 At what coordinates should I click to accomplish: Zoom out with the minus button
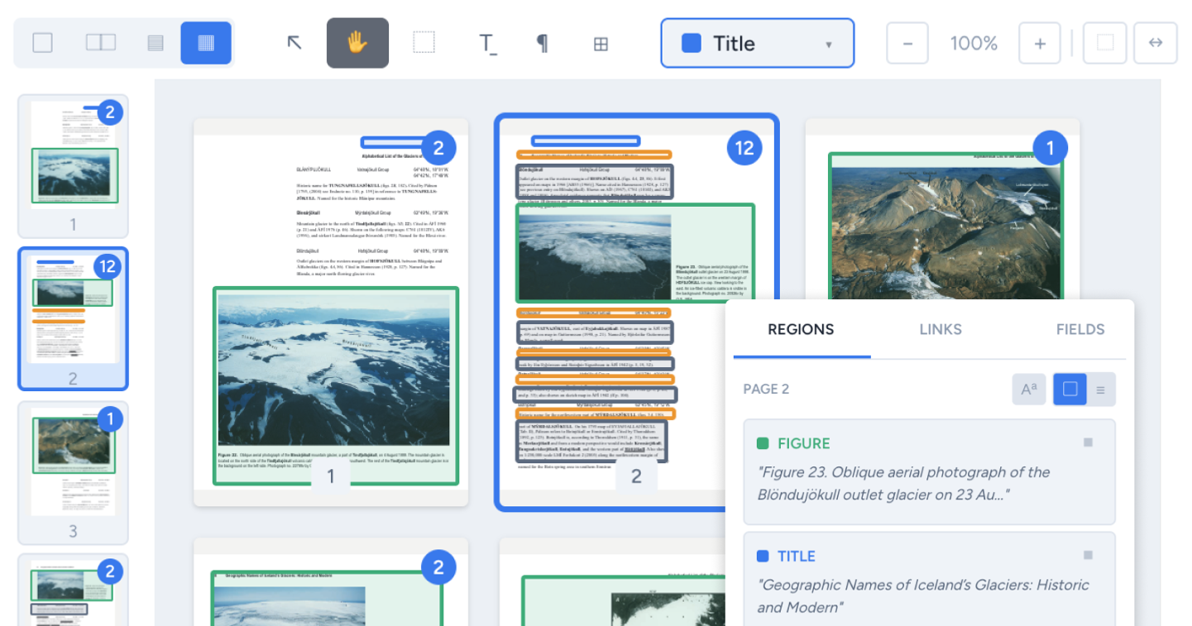[x=907, y=43]
